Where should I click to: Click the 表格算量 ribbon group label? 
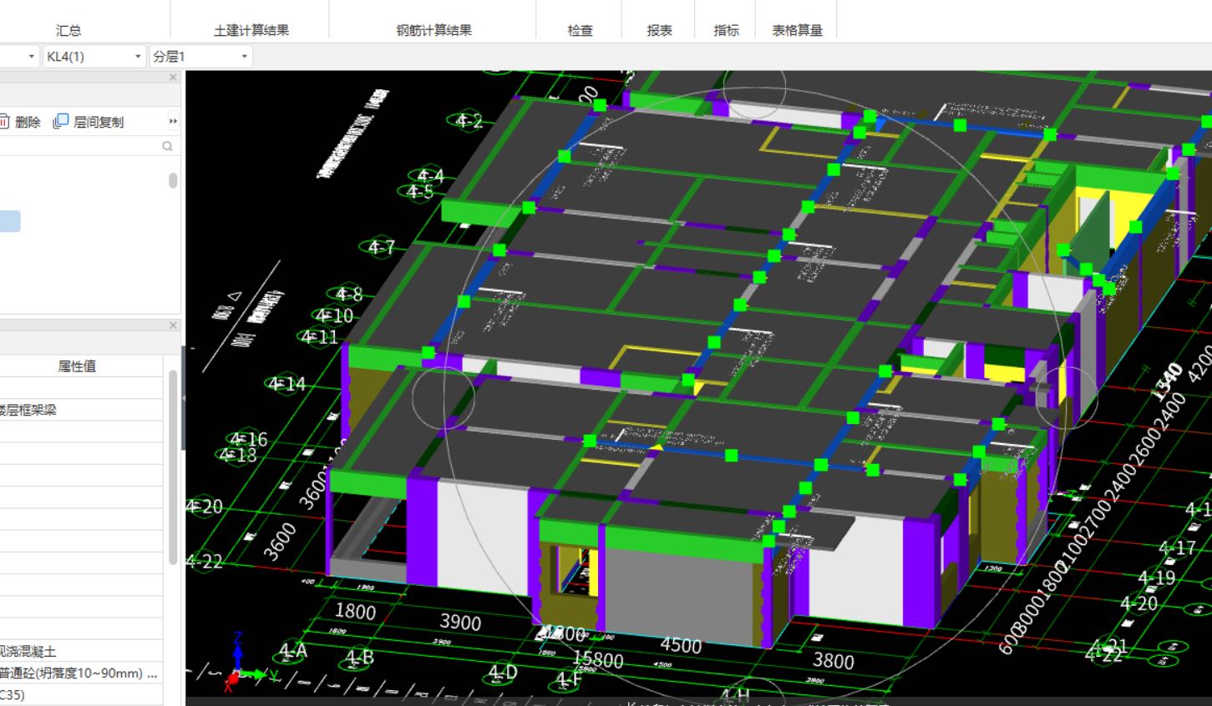coord(797,30)
